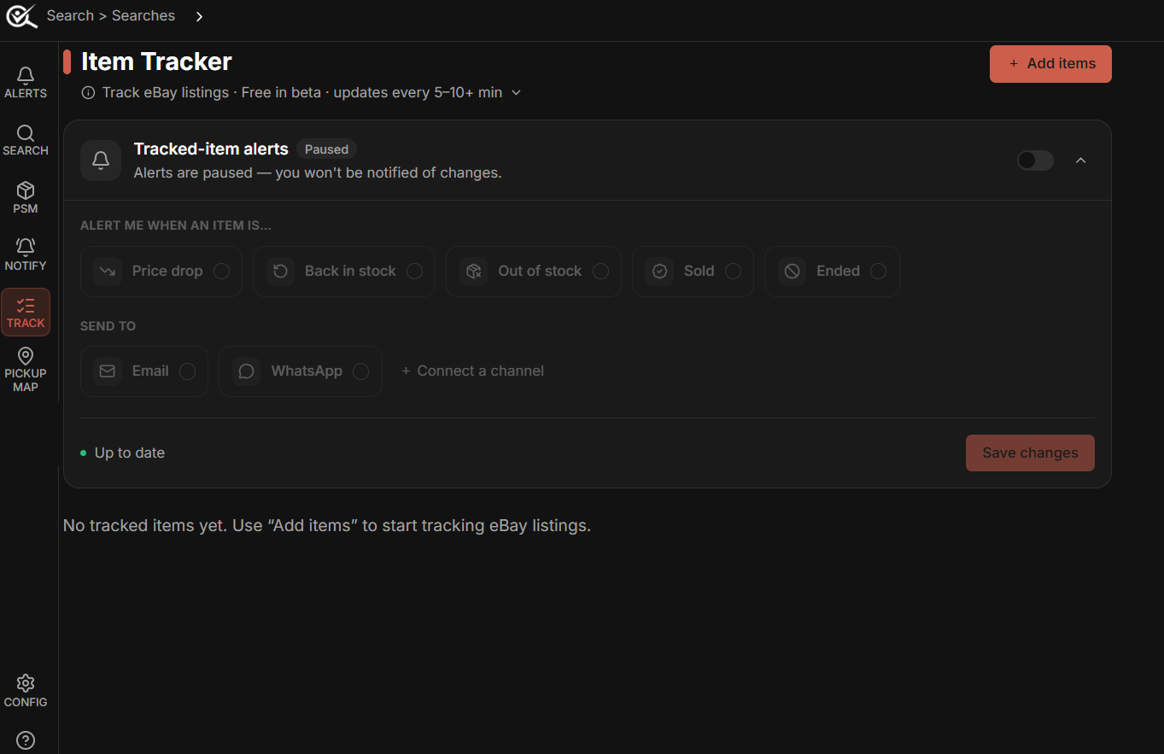Click the Item Tracker heading
Viewport: 1164px width, 754px height.
(x=156, y=61)
